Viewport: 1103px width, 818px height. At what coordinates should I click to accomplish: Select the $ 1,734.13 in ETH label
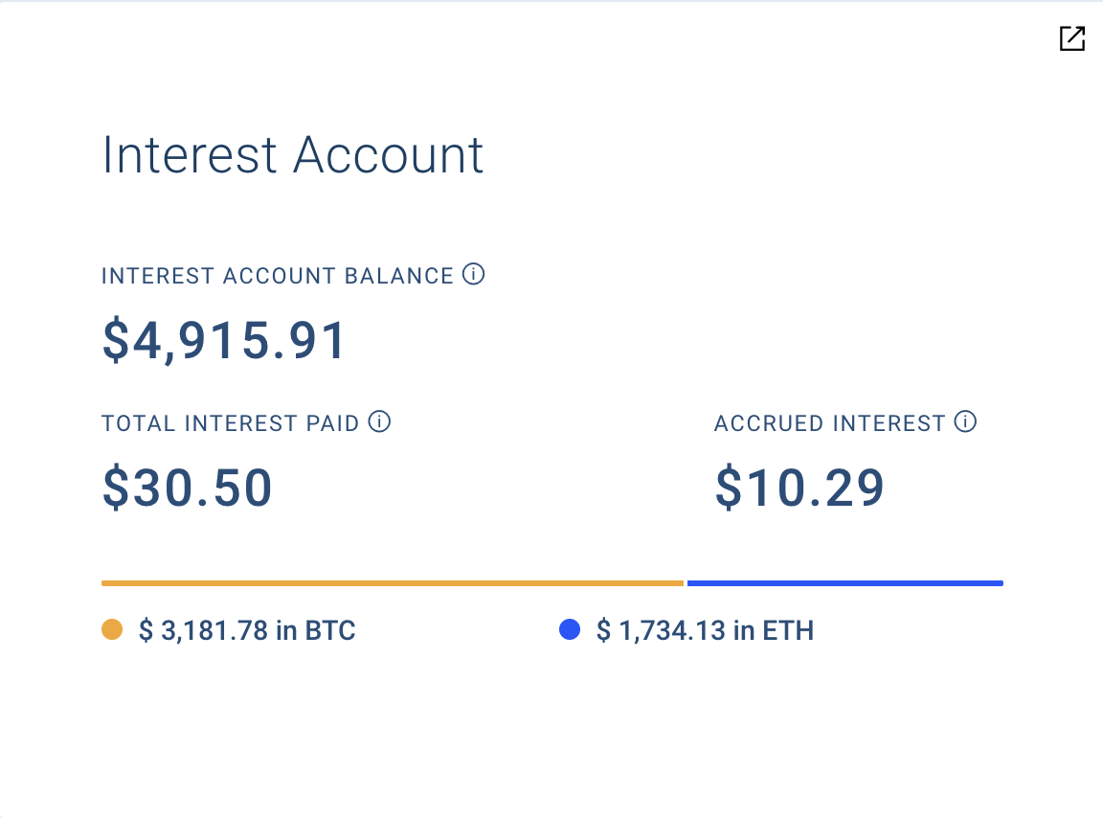tap(705, 631)
